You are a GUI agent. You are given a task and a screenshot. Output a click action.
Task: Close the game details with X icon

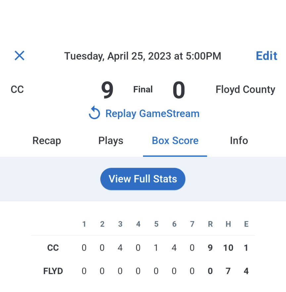tap(20, 56)
